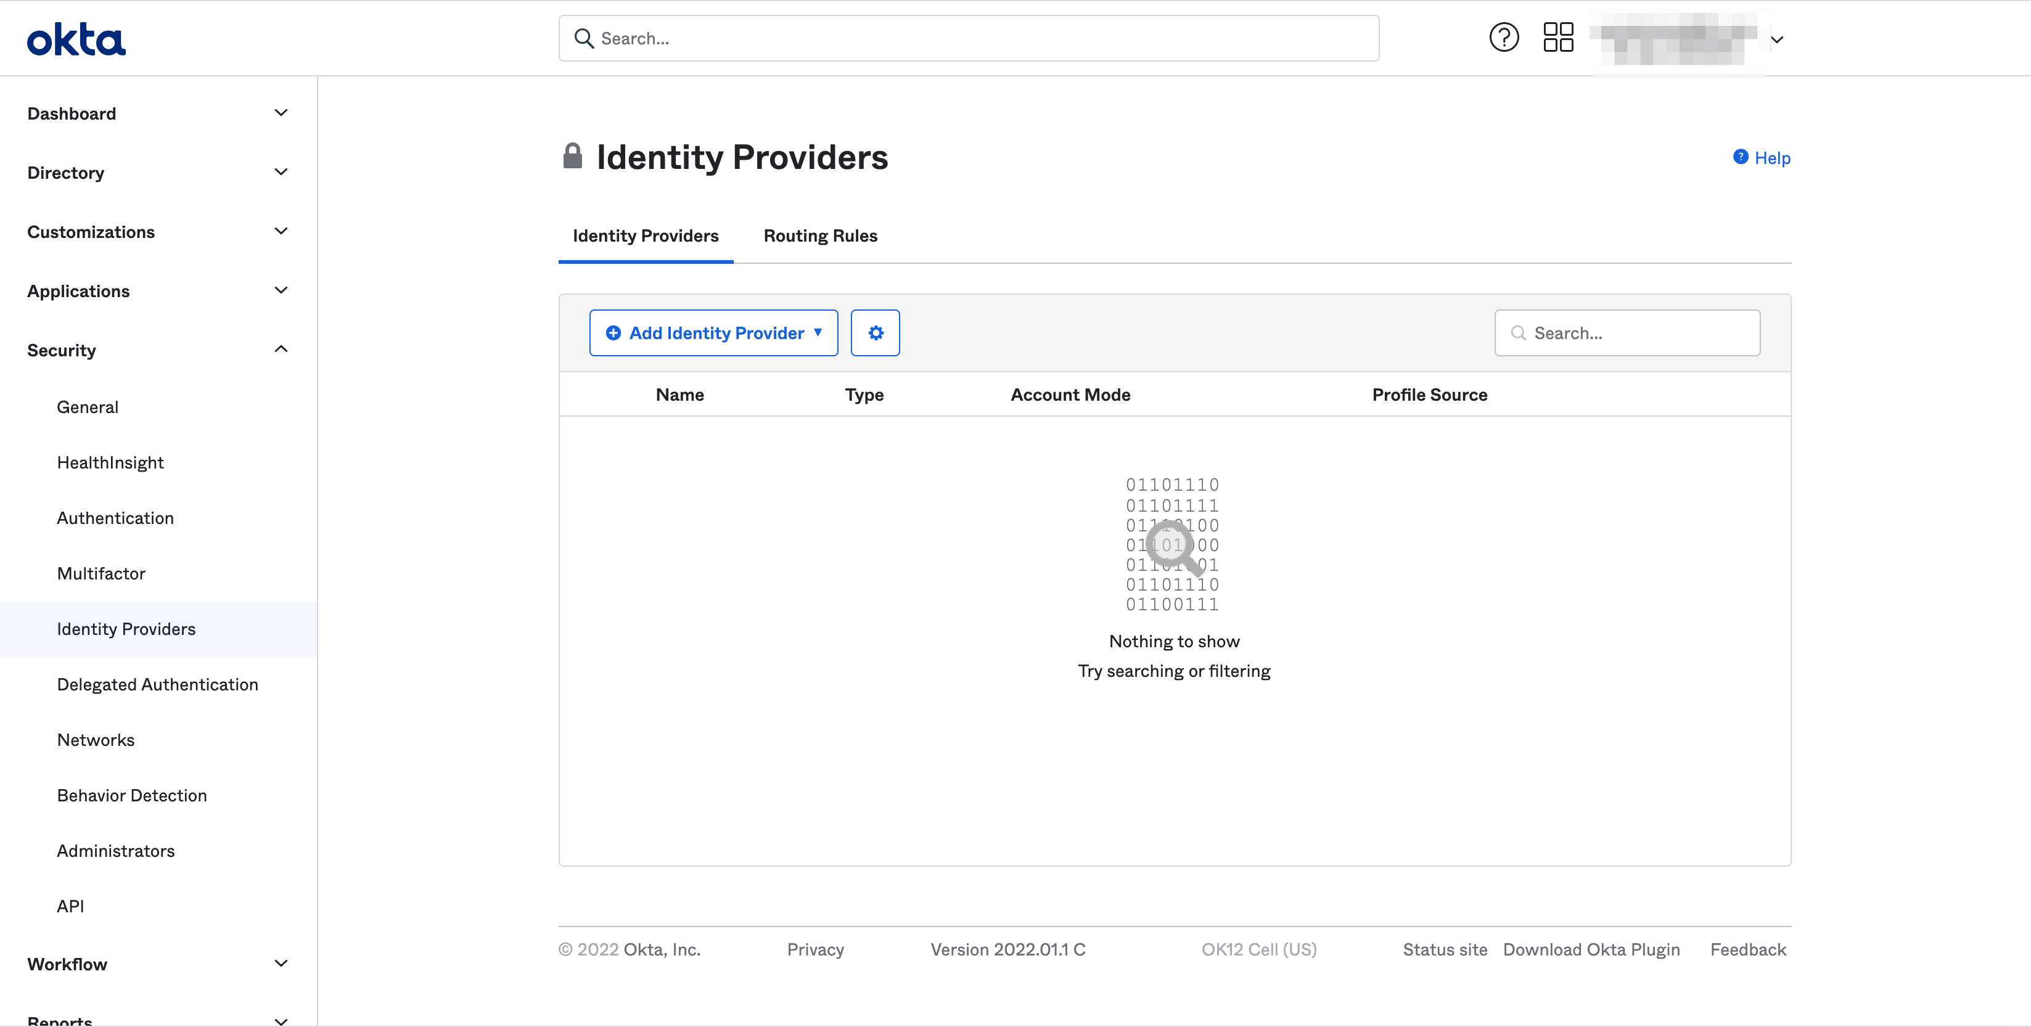Click the Feedback link in footer
The image size is (2031, 1027).
coord(1748,949)
